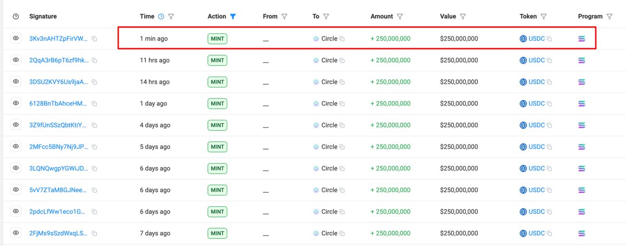This screenshot has width=626, height=246.
Task: Copy USDC token address in 11 hrs ago row
Action: tap(549, 60)
